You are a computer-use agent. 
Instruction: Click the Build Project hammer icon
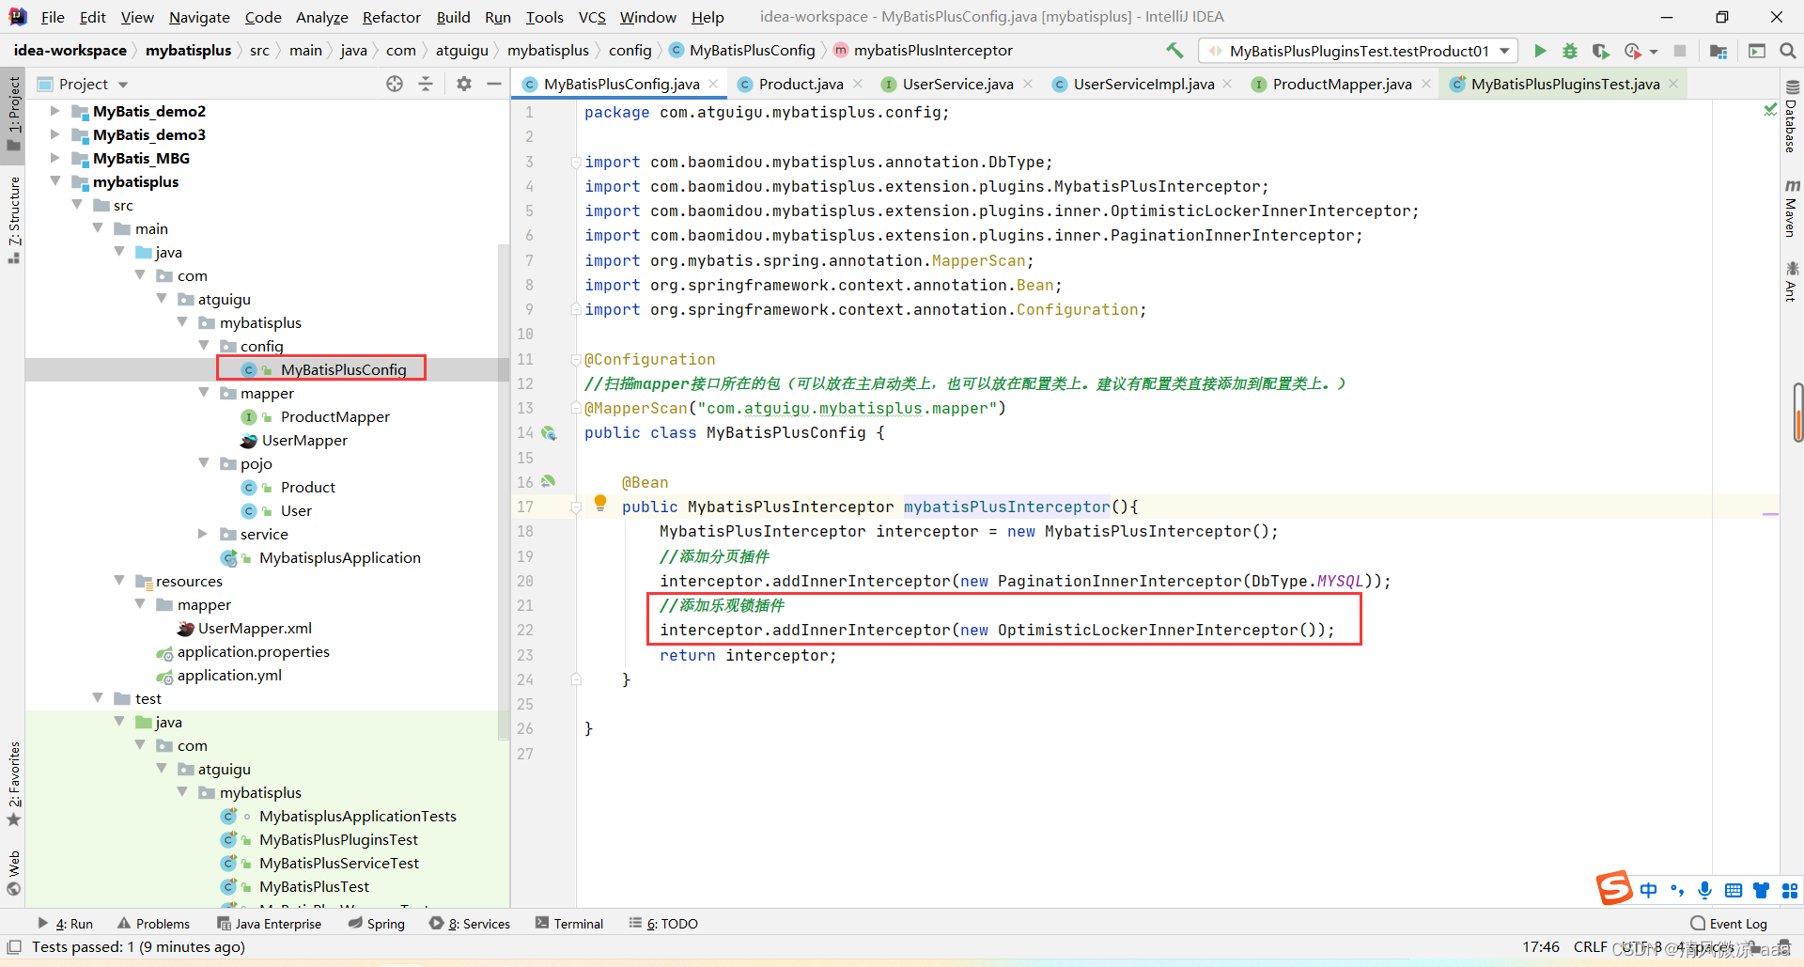1174,51
